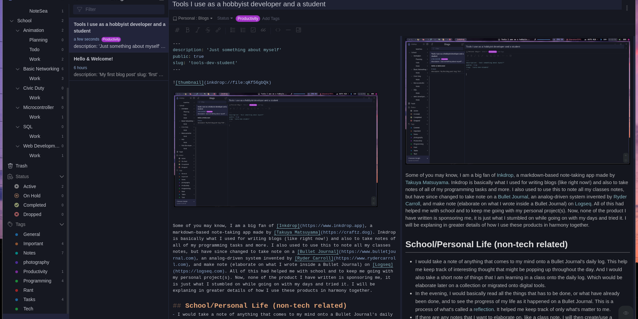Open the Work notebook under SQL

[x=35, y=136]
